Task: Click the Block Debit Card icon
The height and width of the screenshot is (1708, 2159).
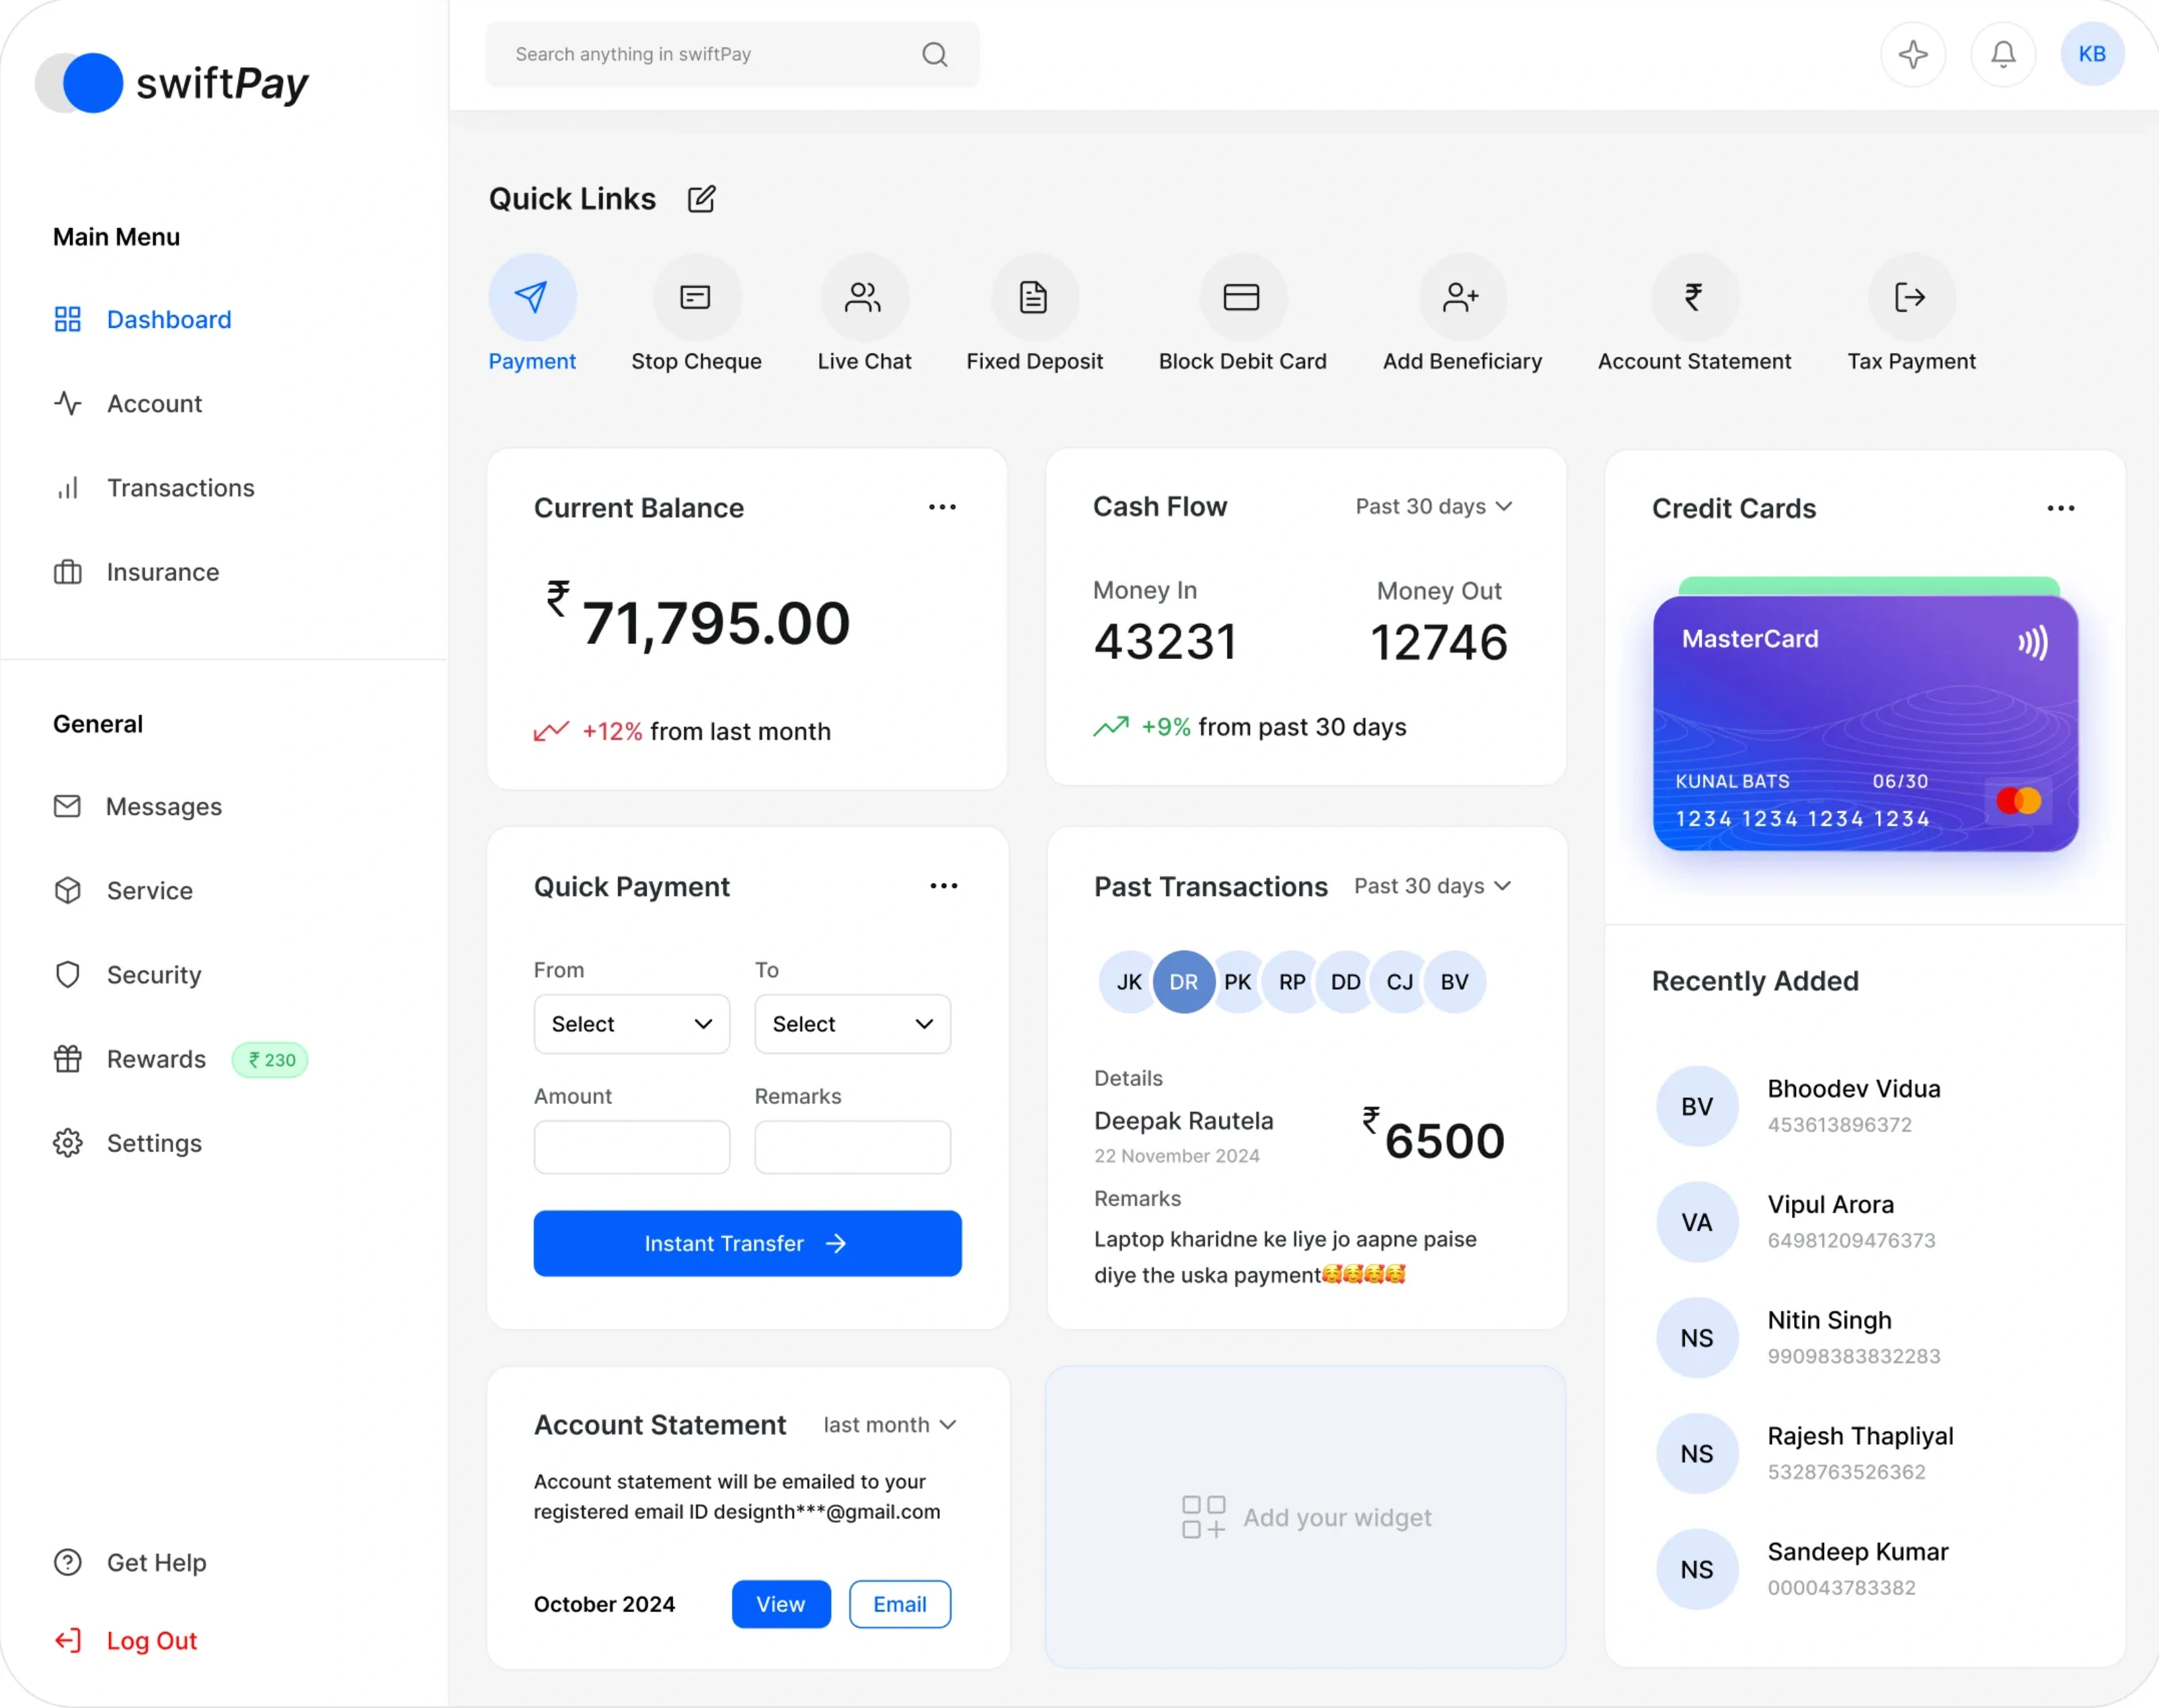Action: click(1241, 297)
